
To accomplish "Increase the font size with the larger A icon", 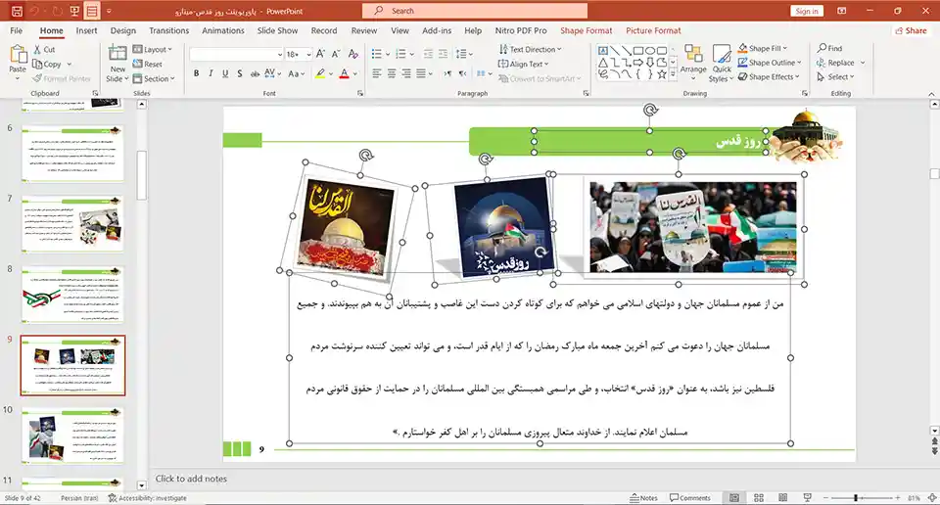I will point(321,54).
